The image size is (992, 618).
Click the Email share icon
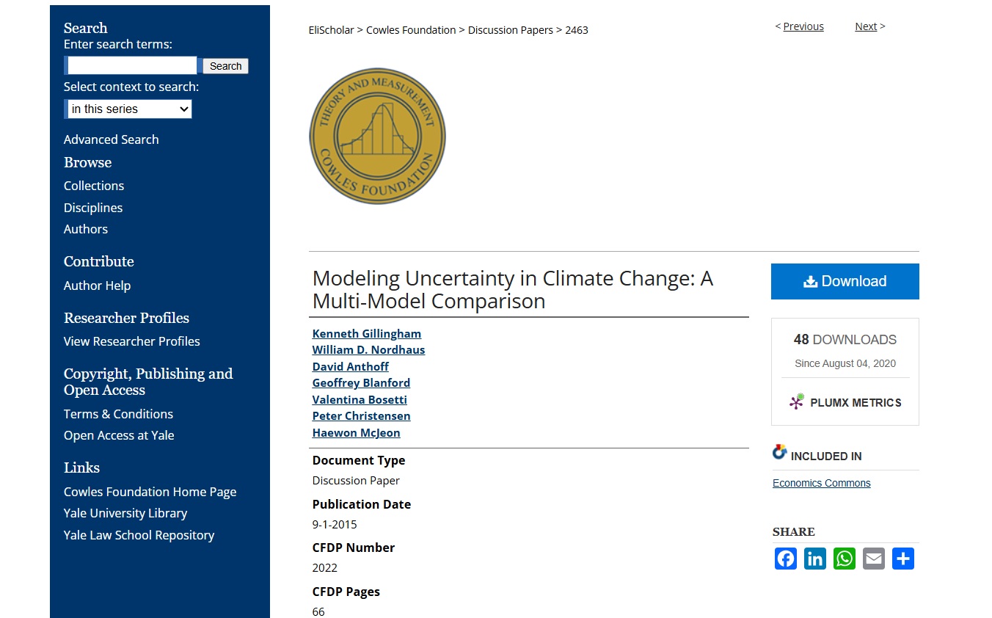874,559
